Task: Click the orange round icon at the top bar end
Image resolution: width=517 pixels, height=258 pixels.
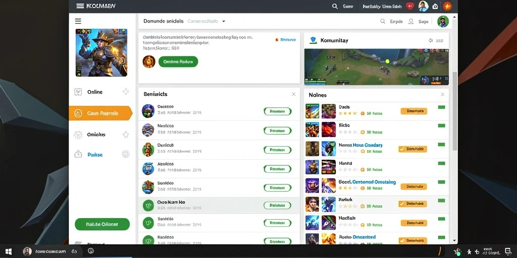Action: tap(447, 6)
